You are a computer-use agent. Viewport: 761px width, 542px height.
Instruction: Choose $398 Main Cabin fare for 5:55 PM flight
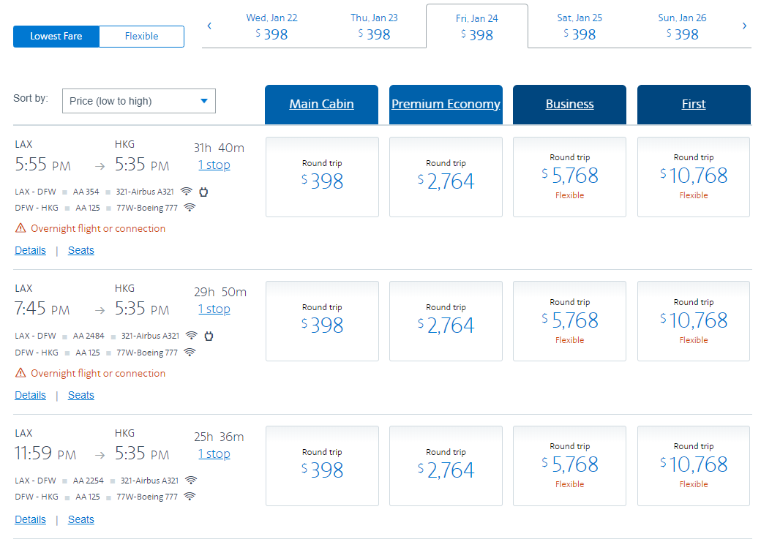(322, 177)
